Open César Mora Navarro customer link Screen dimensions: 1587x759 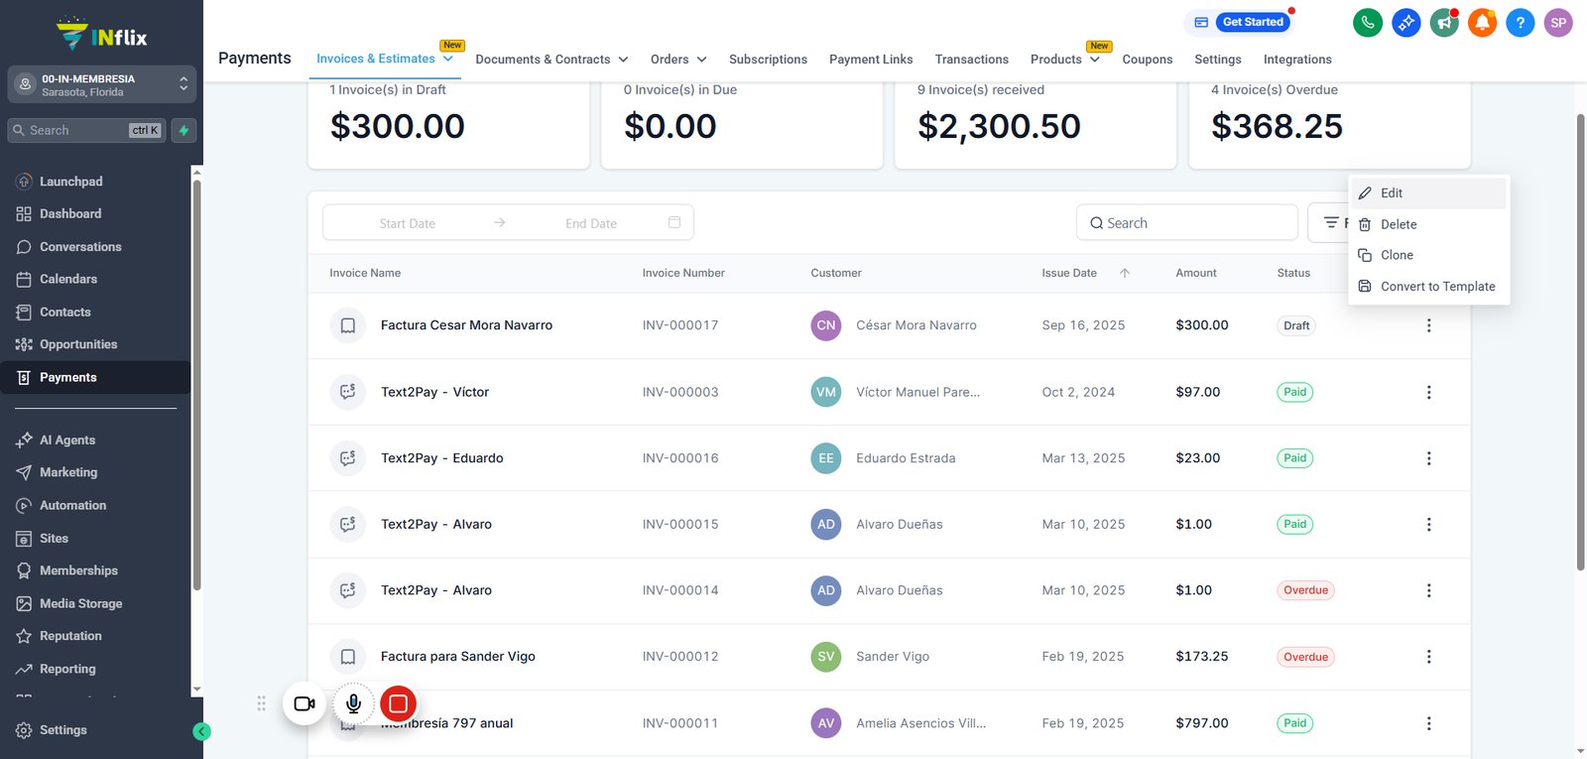[916, 325]
